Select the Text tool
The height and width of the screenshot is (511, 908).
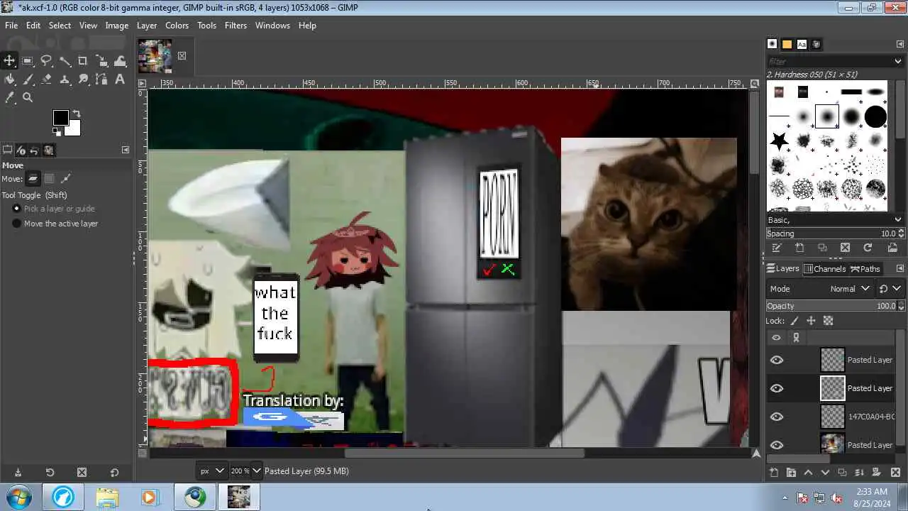(120, 79)
